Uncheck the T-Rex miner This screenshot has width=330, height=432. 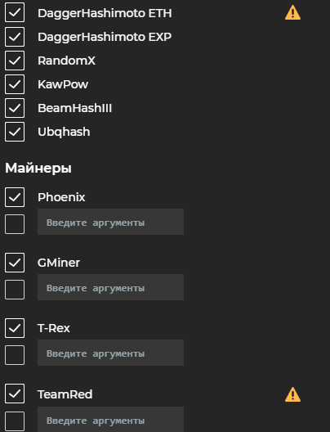click(x=15, y=328)
